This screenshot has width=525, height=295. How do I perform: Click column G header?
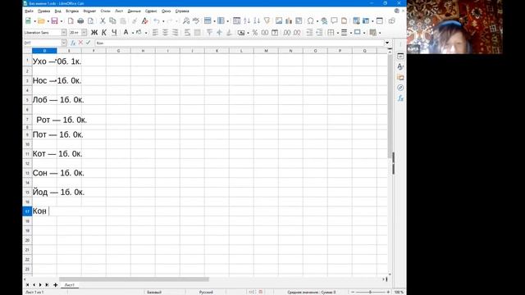(x=118, y=51)
